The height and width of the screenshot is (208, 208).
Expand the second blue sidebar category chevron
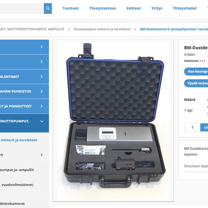click(x=42, y=62)
